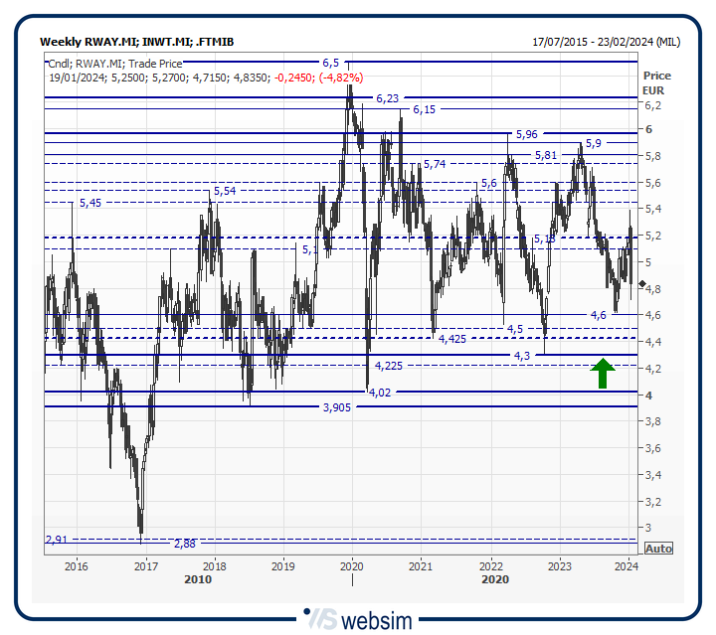Click the Price EUR axis heading

[x=656, y=82]
